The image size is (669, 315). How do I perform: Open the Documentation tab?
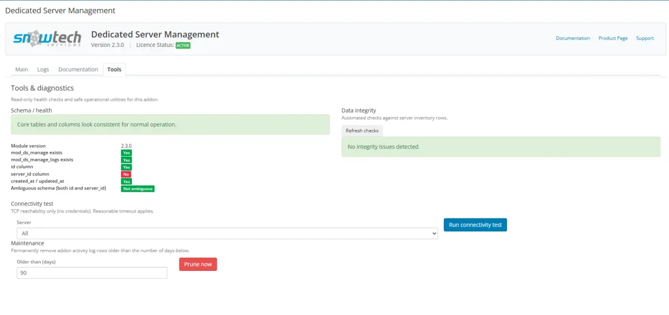78,69
